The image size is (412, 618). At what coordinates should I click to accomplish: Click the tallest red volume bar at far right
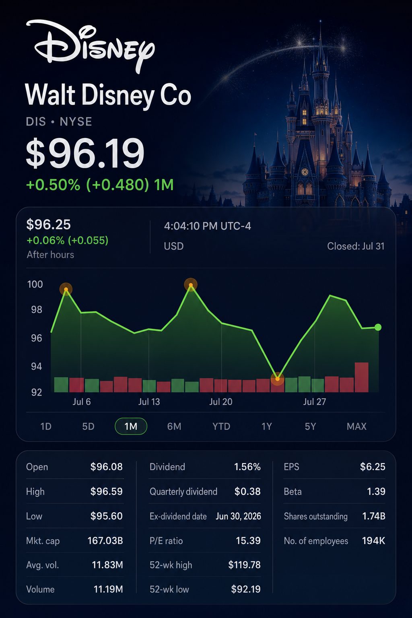[362, 377]
